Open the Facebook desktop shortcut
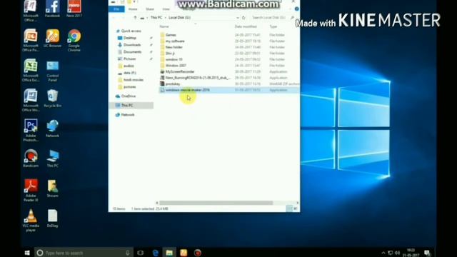 (x=52, y=9)
